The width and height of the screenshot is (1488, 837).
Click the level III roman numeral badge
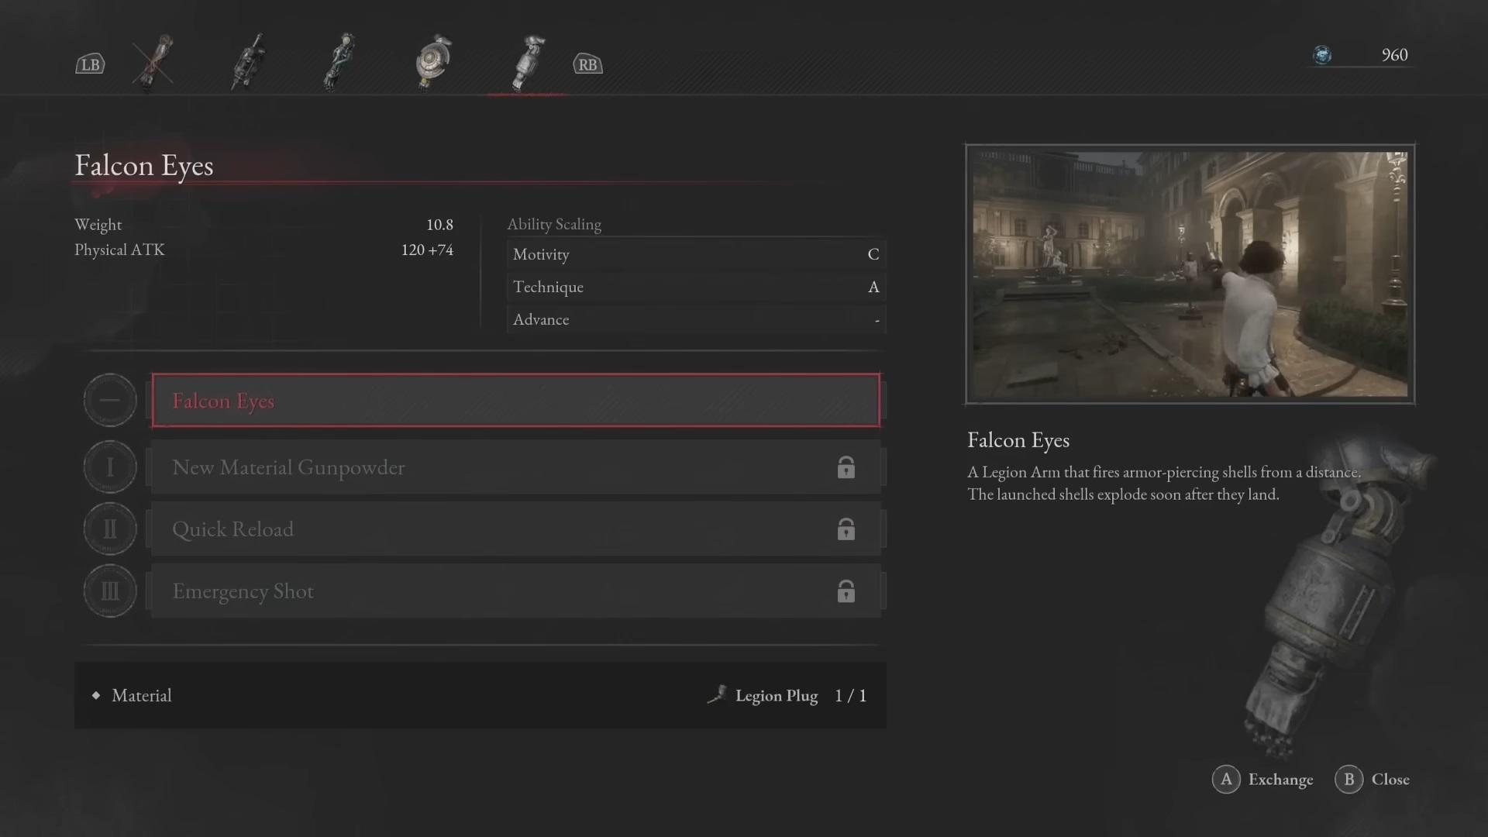110,591
